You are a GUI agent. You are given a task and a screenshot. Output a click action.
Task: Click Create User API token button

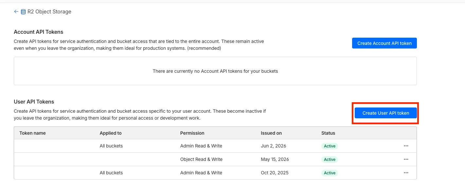386,113
